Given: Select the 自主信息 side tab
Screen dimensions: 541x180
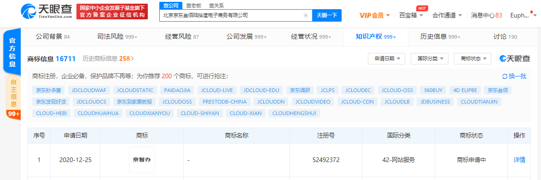Looking at the screenshot, I should (x=13, y=93).
